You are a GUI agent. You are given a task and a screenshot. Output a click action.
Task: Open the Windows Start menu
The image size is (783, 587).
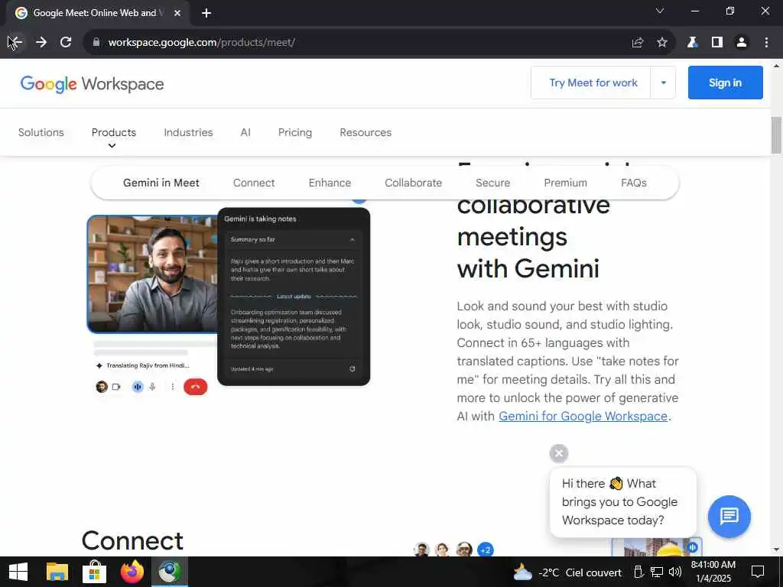click(x=18, y=572)
